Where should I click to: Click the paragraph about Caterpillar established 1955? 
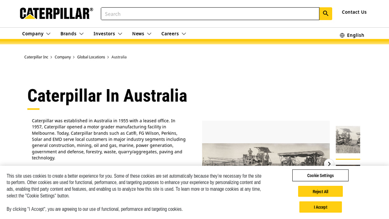(108, 139)
